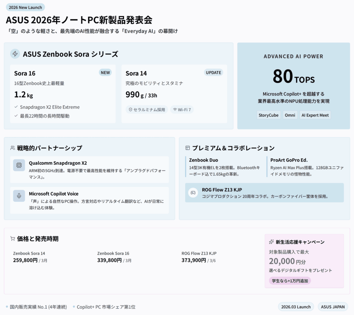Click the sparkle icon beside 新生活応援キャンペーン

272,242
